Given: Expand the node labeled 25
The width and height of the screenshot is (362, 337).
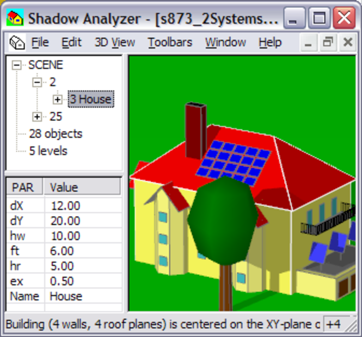Looking at the screenshot, I should pyautogui.click(x=37, y=117).
